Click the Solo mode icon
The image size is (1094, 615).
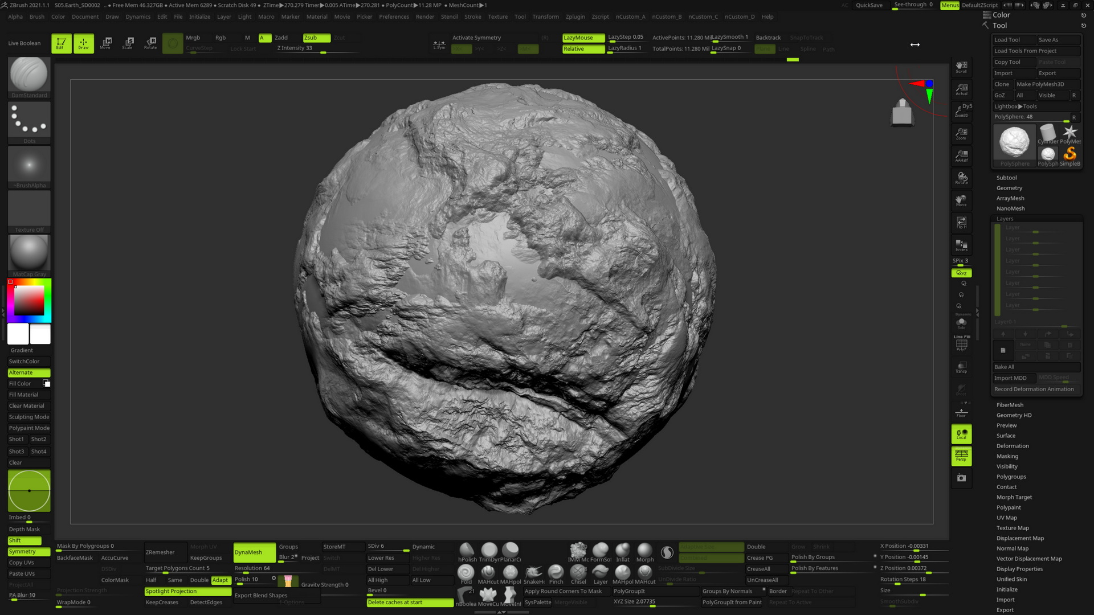click(961, 323)
